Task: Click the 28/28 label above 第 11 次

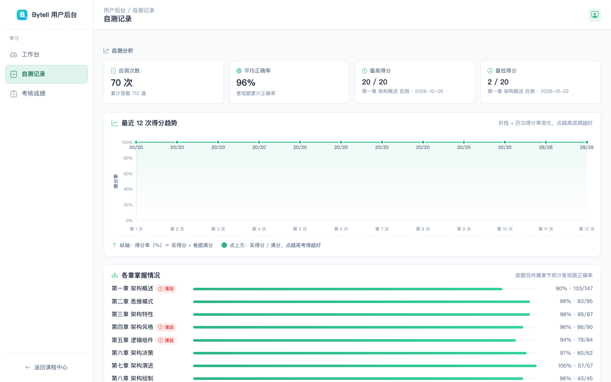Action: pos(546,148)
